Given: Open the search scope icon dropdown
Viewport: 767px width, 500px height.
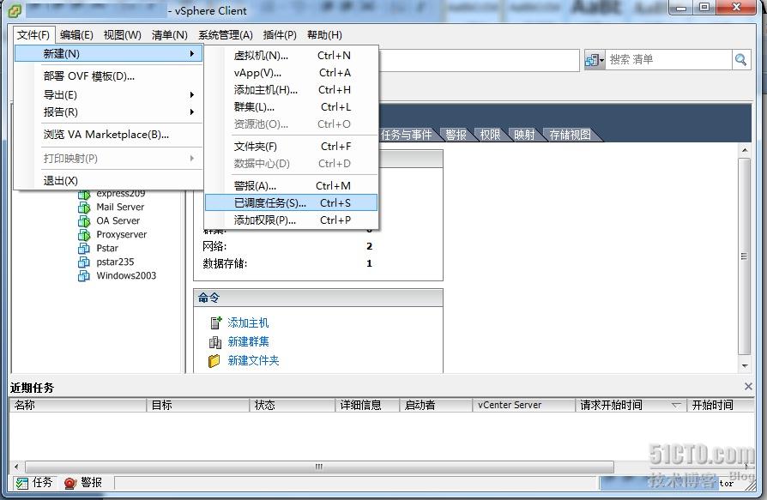Looking at the screenshot, I should 595,60.
